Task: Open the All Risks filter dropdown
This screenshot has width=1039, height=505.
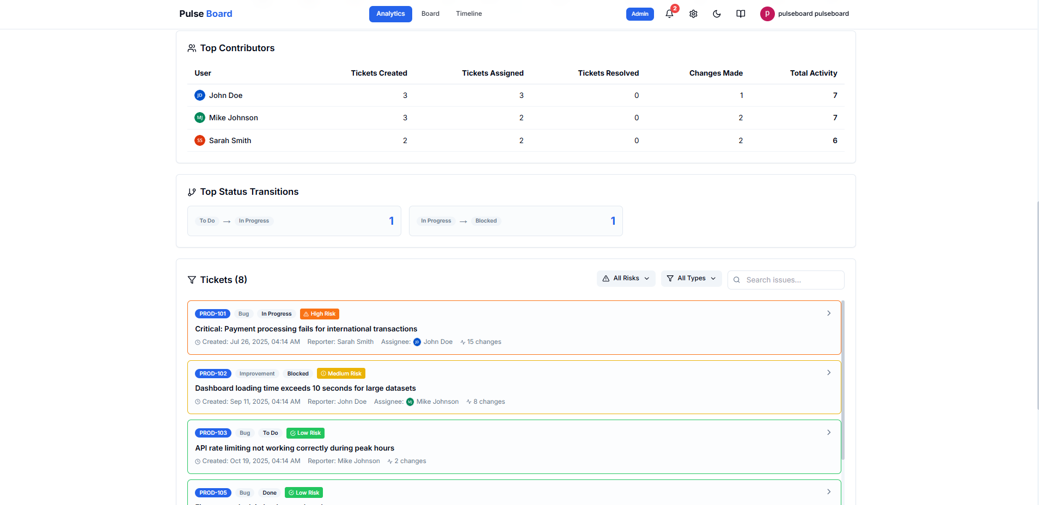Action: tap(625, 278)
